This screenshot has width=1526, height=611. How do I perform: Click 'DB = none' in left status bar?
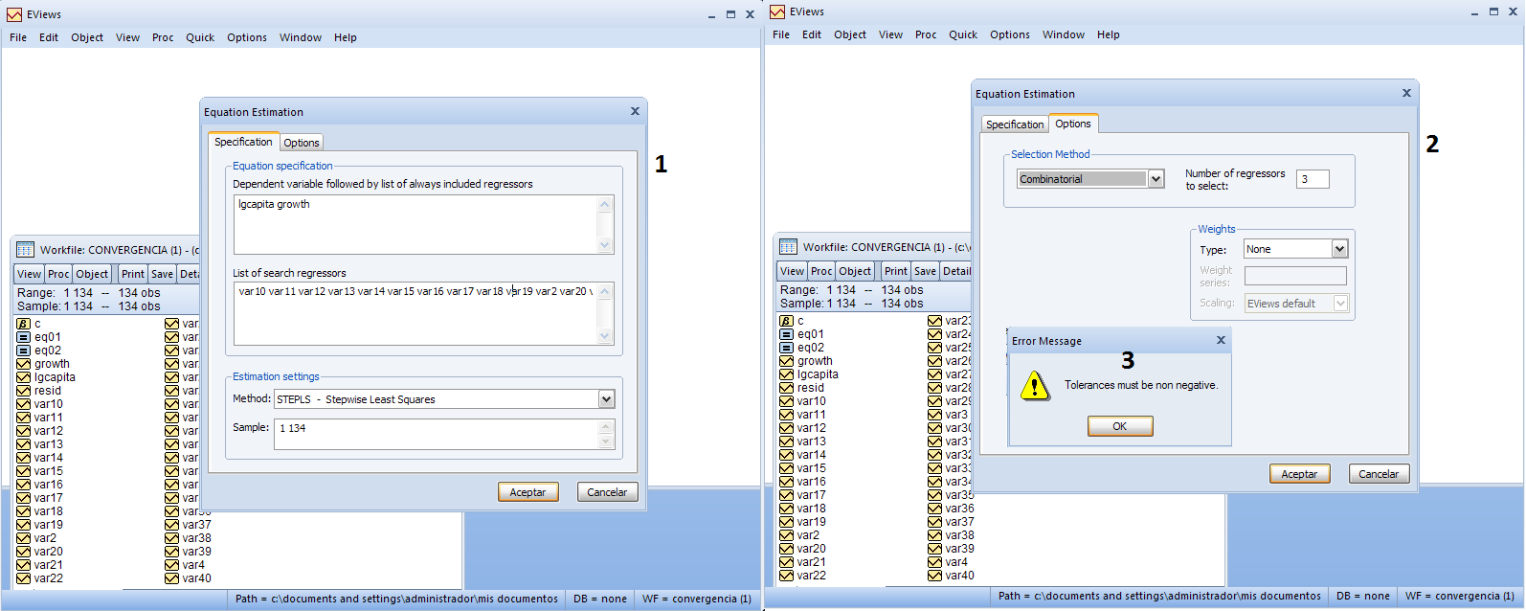(600, 599)
